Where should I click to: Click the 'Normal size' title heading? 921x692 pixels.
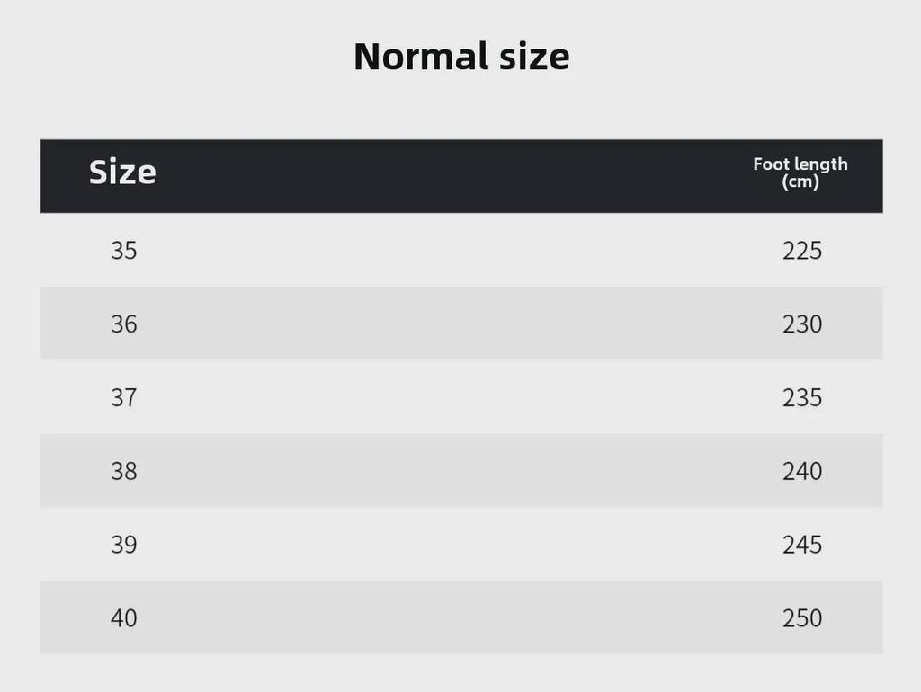tap(460, 57)
